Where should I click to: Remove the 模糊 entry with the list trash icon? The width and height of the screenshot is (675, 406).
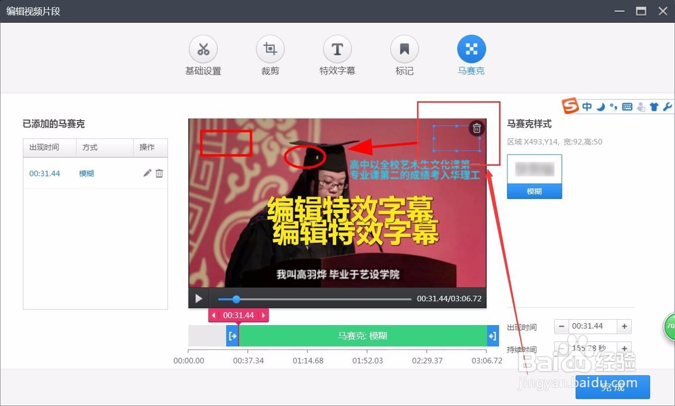159,173
